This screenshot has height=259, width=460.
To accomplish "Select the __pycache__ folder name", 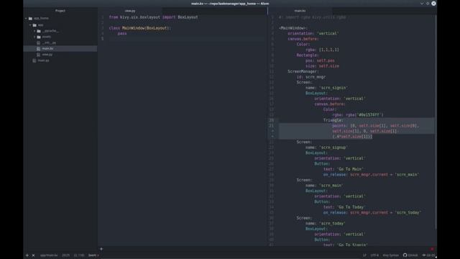I will click(50, 31).
